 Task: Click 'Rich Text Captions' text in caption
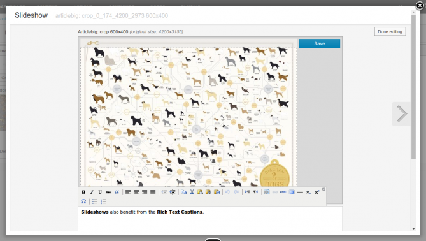[180, 212]
